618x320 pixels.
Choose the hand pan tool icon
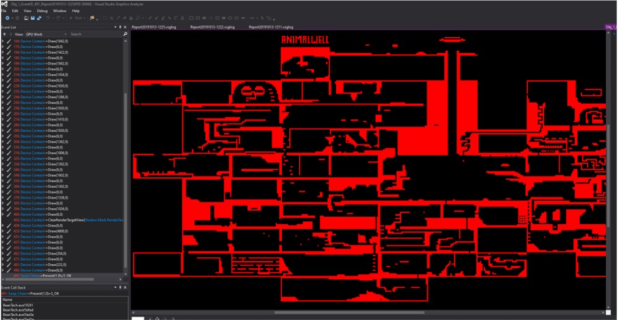[131, 18]
